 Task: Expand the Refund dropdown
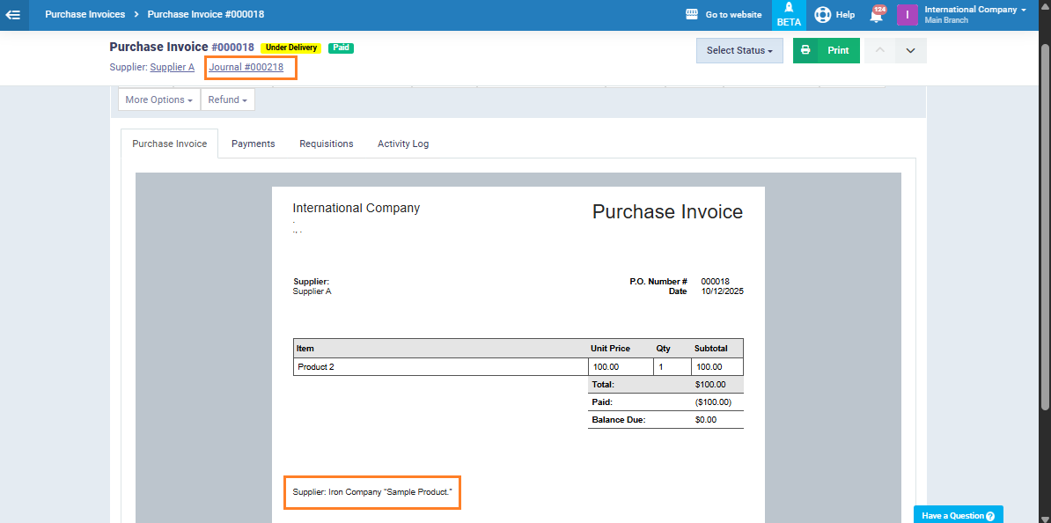pyautogui.click(x=228, y=99)
